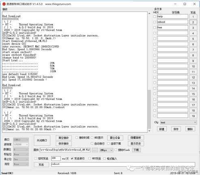Click send button number 12
The image size is (200, 175).
(x=193, y=77)
